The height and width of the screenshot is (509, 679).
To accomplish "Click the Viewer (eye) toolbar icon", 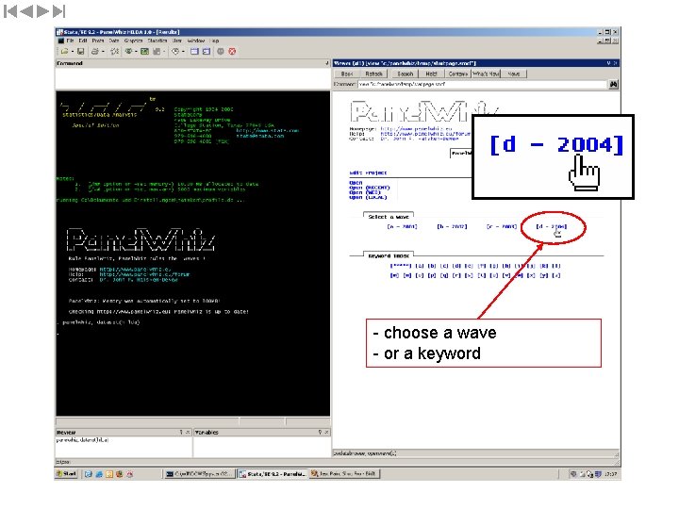I will [128, 52].
